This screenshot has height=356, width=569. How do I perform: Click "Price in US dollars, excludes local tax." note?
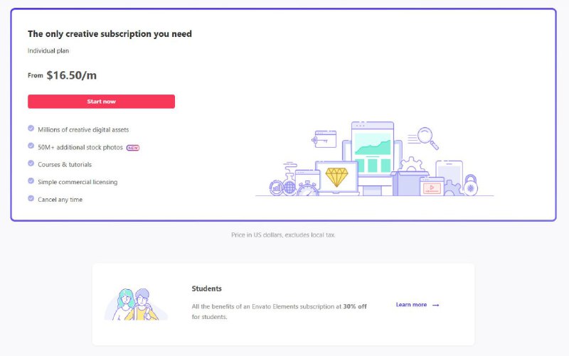283,235
